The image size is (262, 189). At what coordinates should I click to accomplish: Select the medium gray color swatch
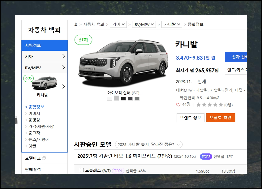(x=137, y=99)
